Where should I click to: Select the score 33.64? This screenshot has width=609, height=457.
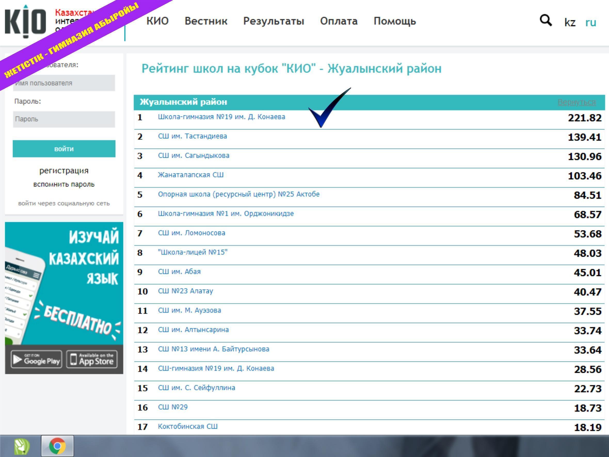pos(588,350)
